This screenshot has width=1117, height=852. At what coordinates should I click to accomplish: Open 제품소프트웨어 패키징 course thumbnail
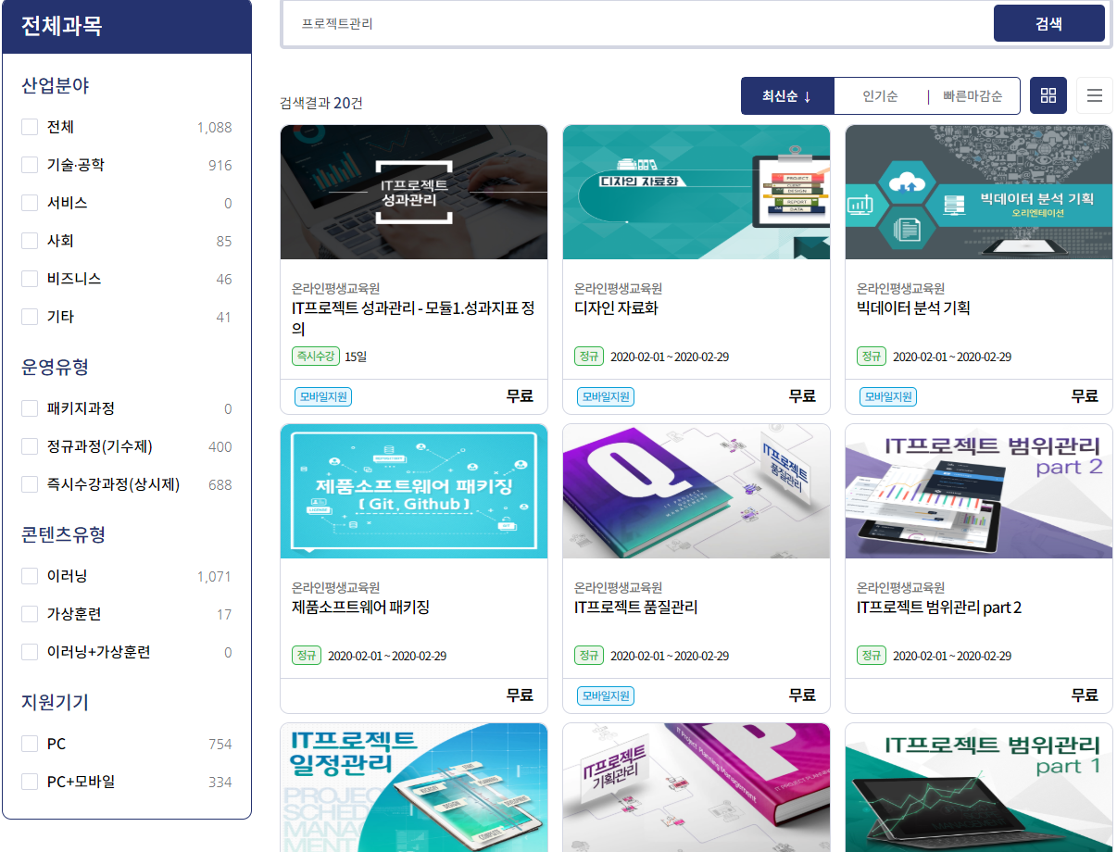(414, 492)
